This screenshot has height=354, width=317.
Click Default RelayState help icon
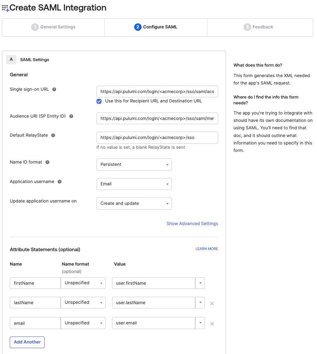53,136
